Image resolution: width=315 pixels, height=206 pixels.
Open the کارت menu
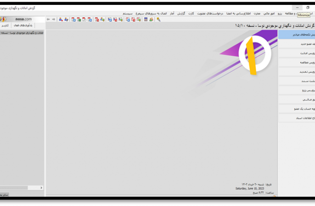pos(191,13)
